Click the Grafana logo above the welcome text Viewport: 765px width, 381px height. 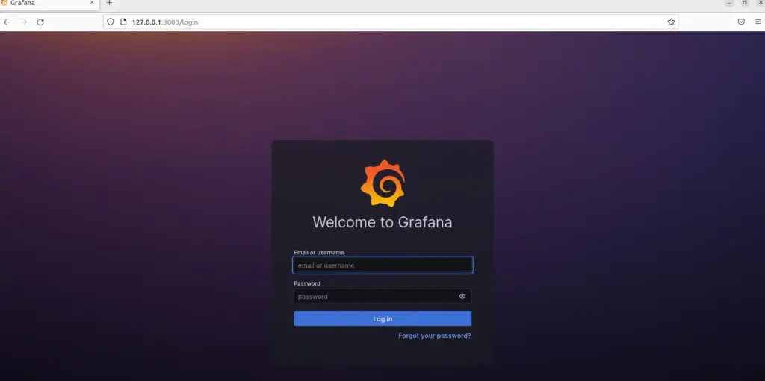(x=382, y=183)
